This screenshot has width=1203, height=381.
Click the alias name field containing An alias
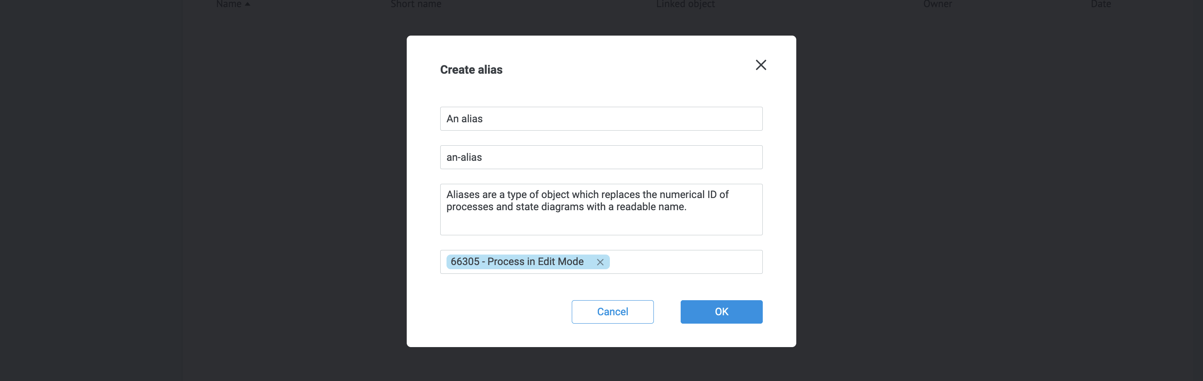click(x=601, y=118)
